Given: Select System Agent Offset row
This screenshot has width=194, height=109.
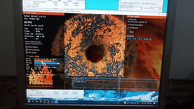Looking at the screenshot, I should click(x=39, y=2).
